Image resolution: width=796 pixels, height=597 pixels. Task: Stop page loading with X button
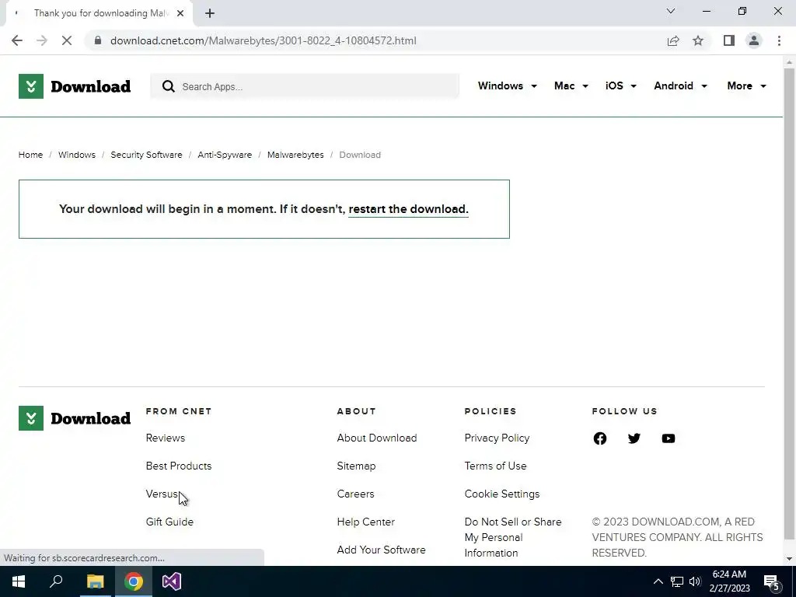67,40
